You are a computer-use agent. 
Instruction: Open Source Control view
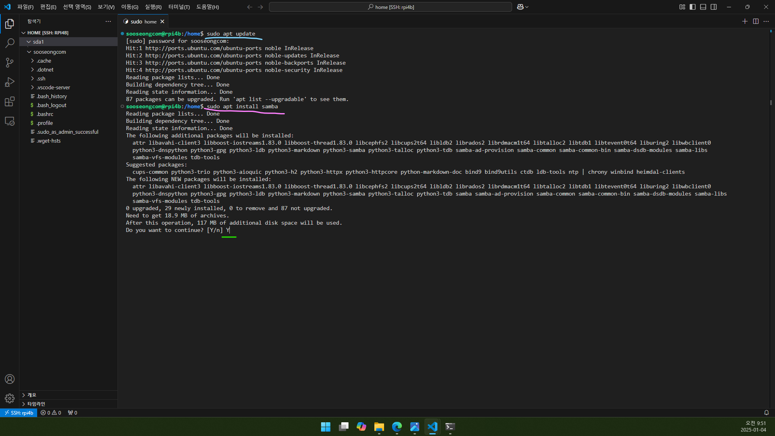(10, 62)
